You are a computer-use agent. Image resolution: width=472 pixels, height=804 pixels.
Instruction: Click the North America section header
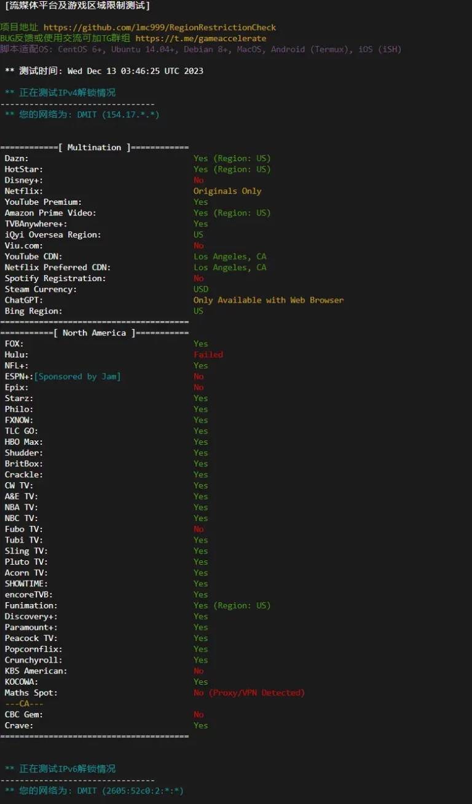tap(94, 333)
